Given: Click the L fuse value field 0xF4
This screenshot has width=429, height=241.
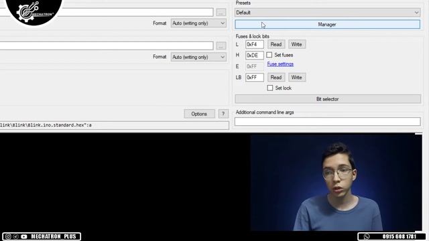Looking at the screenshot, I should click(255, 44).
